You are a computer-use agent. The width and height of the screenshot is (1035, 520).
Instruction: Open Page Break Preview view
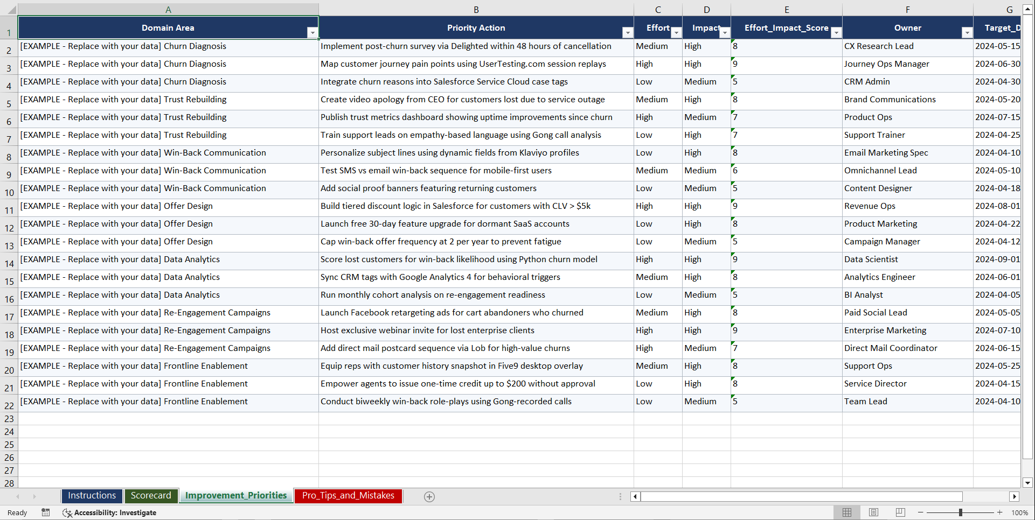(x=900, y=512)
